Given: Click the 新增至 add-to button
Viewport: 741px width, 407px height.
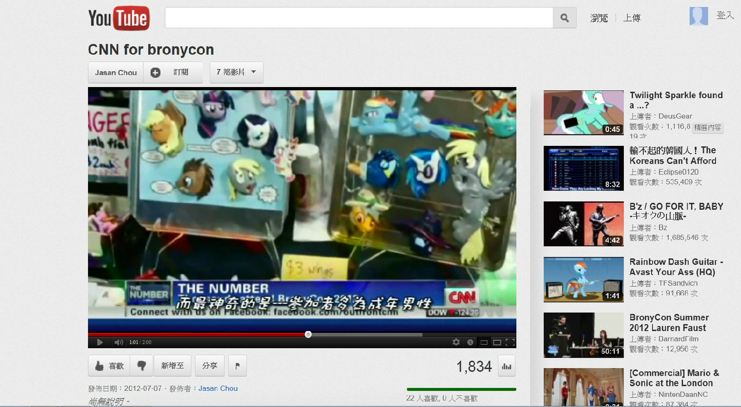Looking at the screenshot, I should coord(172,366).
